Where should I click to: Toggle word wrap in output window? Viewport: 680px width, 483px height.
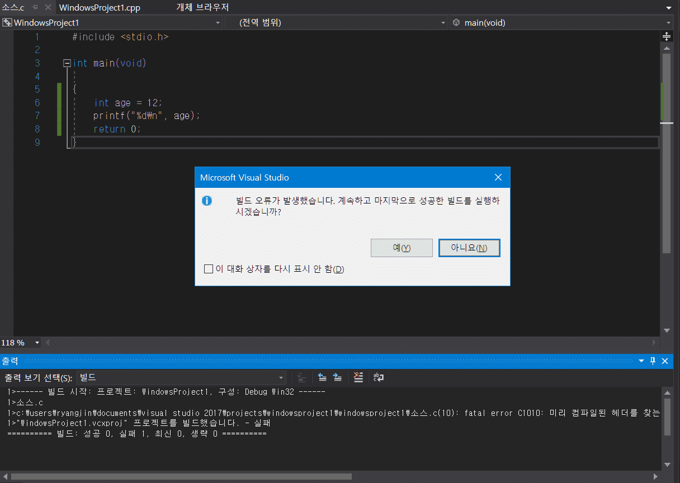click(x=379, y=377)
